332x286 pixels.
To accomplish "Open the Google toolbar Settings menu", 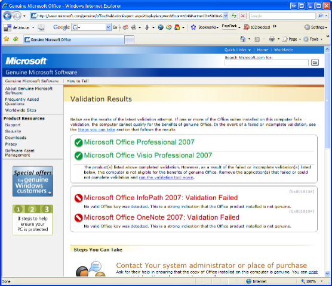I will [316, 27].
